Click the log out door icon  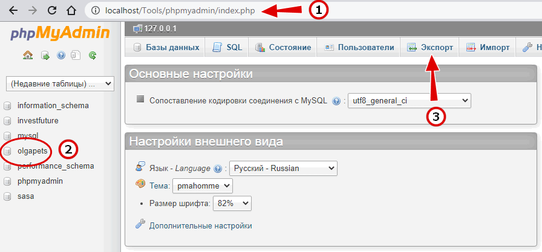45,55
